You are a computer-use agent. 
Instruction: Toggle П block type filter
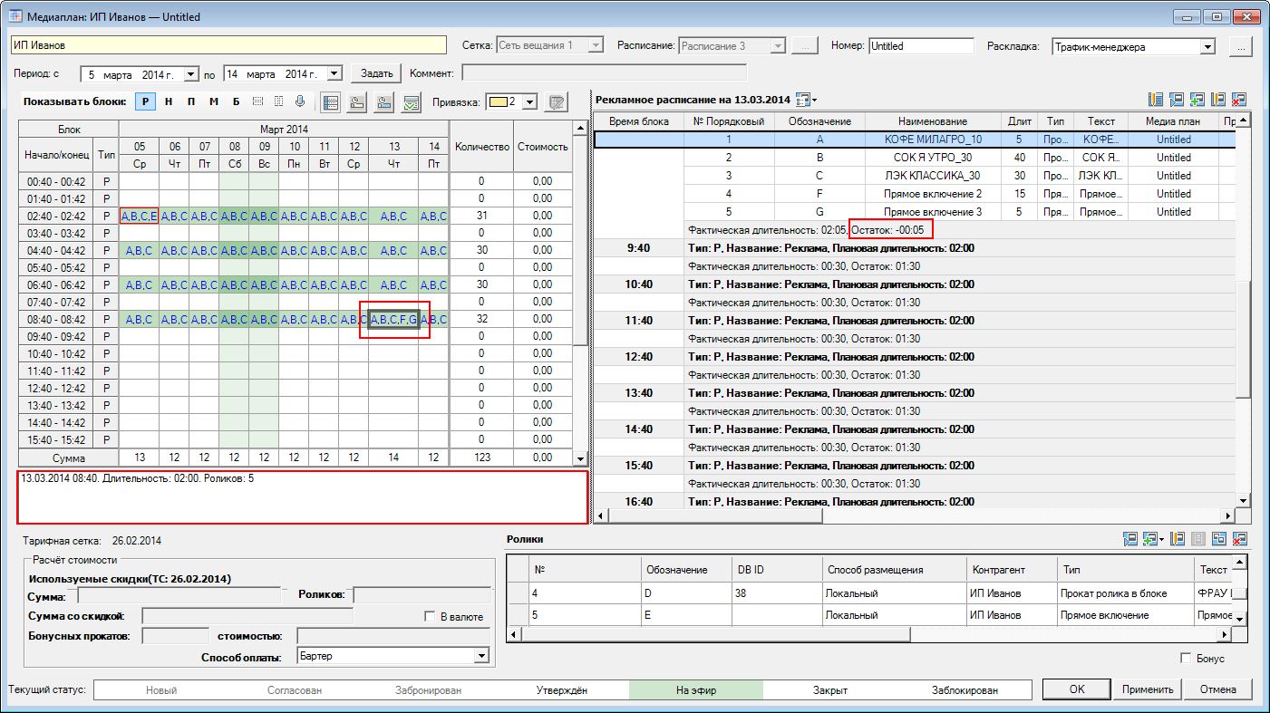point(191,101)
